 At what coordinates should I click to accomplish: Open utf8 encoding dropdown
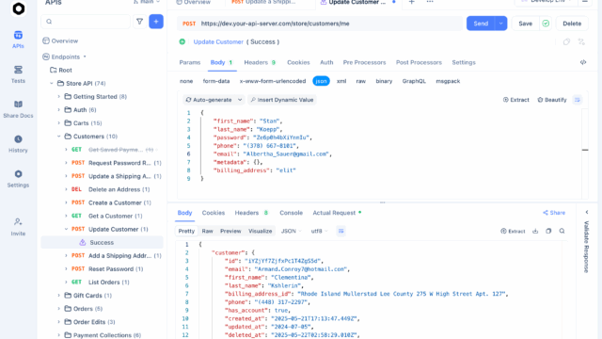pyautogui.click(x=320, y=231)
